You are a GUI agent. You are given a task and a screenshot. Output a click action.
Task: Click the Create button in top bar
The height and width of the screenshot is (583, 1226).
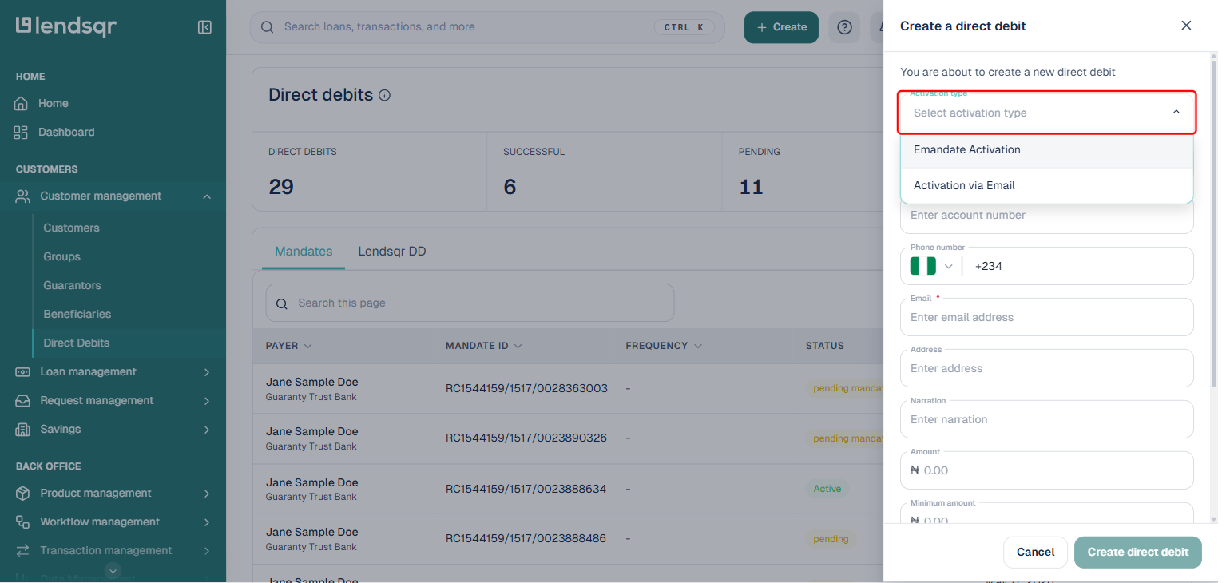point(781,27)
